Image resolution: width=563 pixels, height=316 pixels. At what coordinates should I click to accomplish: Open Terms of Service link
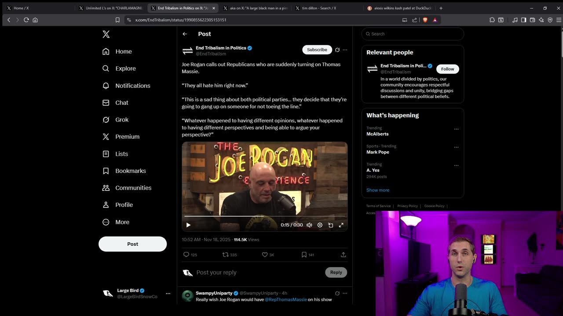click(x=378, y=206)
